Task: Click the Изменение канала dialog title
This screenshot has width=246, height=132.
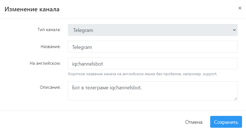Action: point(32,9)
